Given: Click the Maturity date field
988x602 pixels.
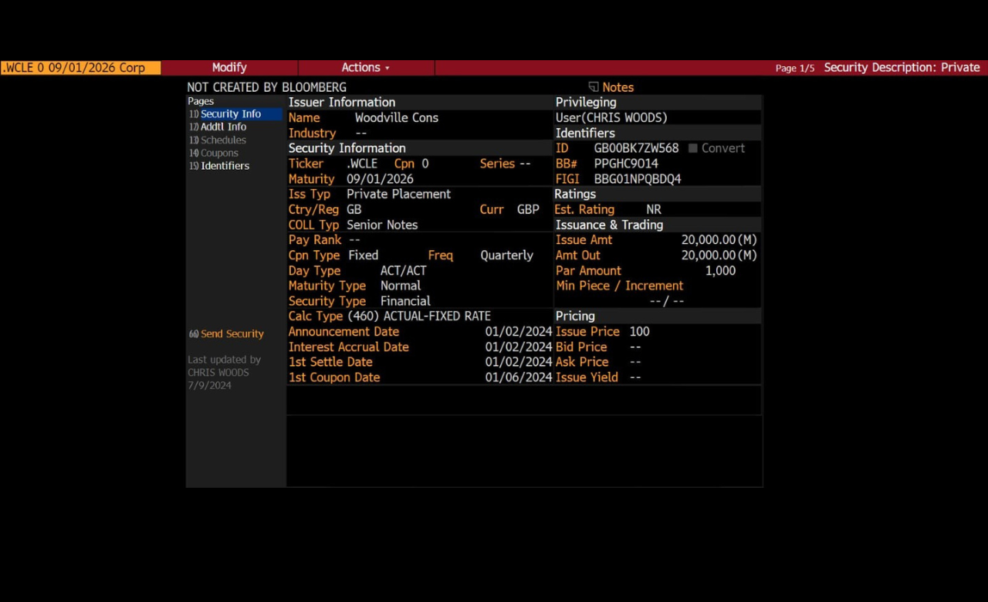Looking at the screenshot, I should coord(380,179).
